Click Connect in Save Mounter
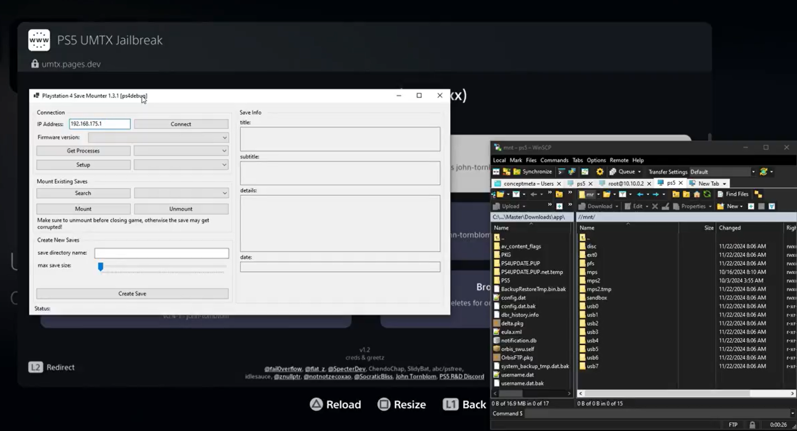 pos(181,124)
